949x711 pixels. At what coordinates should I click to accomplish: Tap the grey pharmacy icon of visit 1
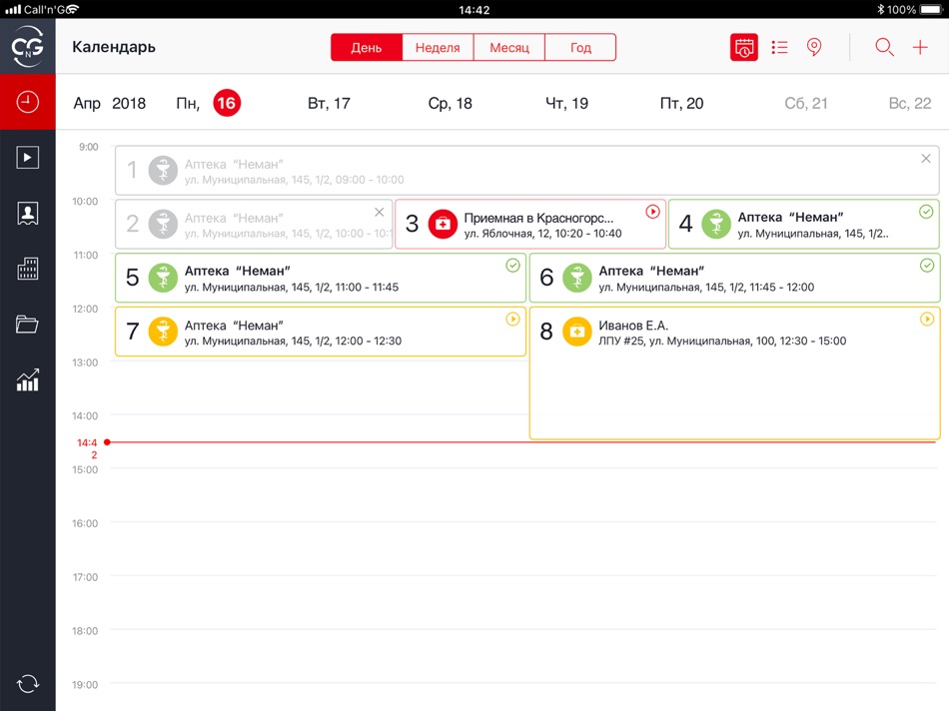[x=163, y=170]
